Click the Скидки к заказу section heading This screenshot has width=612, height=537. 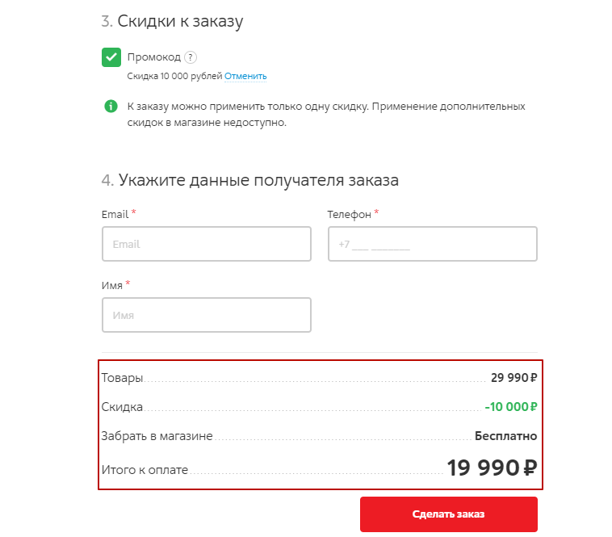tap(180, 22)
